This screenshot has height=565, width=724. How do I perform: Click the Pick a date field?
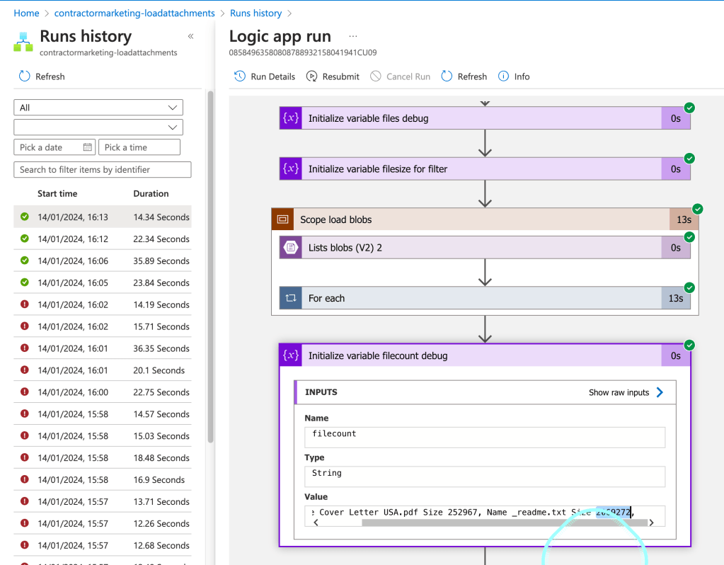point(54,147)
